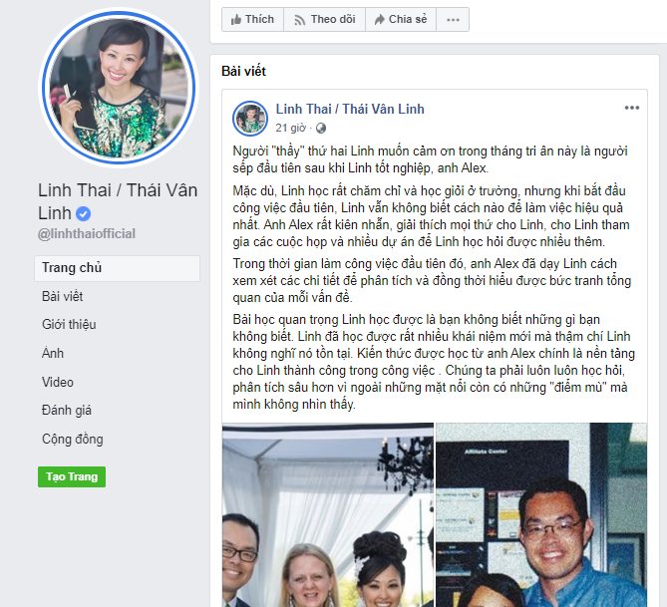Screen dimensions: 667x607
Task: Click the small post author avatar
Action: click(250, 119)
